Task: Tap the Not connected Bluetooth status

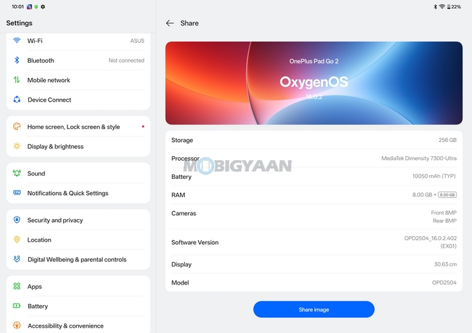Action: coord(127,61)
